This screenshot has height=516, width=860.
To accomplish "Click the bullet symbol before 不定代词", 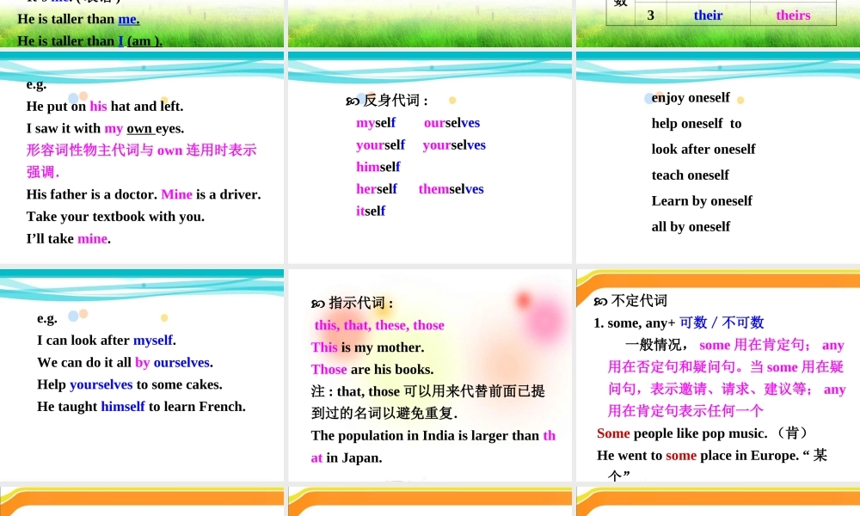I will point(600,301).
